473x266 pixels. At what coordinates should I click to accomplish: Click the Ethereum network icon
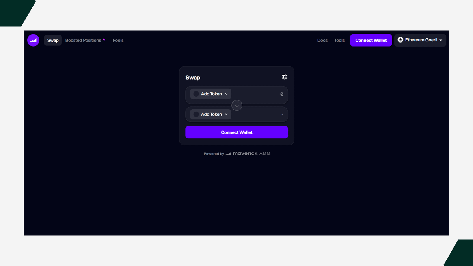pos(400,40)
